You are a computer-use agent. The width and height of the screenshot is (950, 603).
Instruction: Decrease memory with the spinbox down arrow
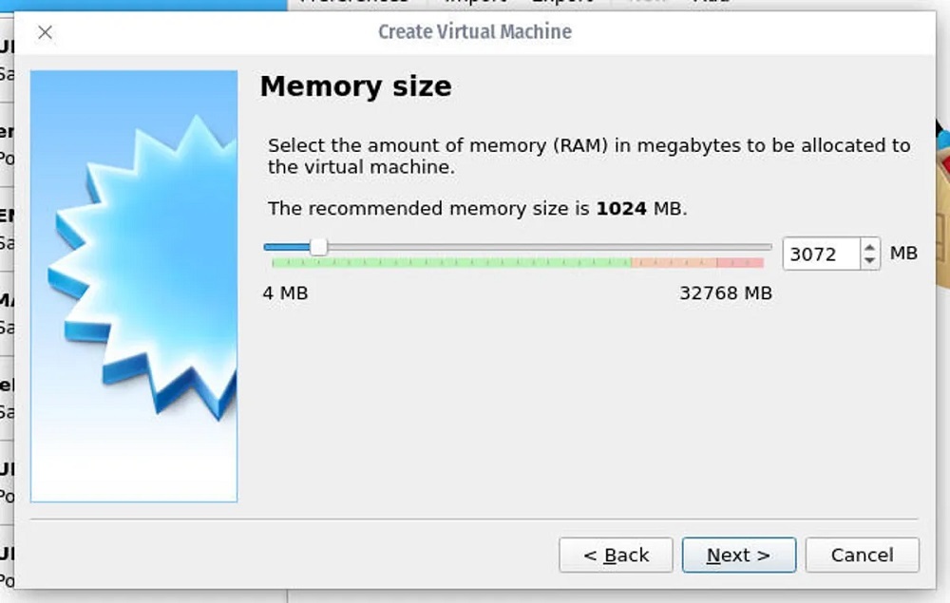point(870,260)
